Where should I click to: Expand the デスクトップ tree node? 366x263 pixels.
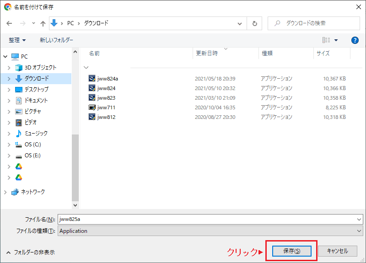(9, 90)
